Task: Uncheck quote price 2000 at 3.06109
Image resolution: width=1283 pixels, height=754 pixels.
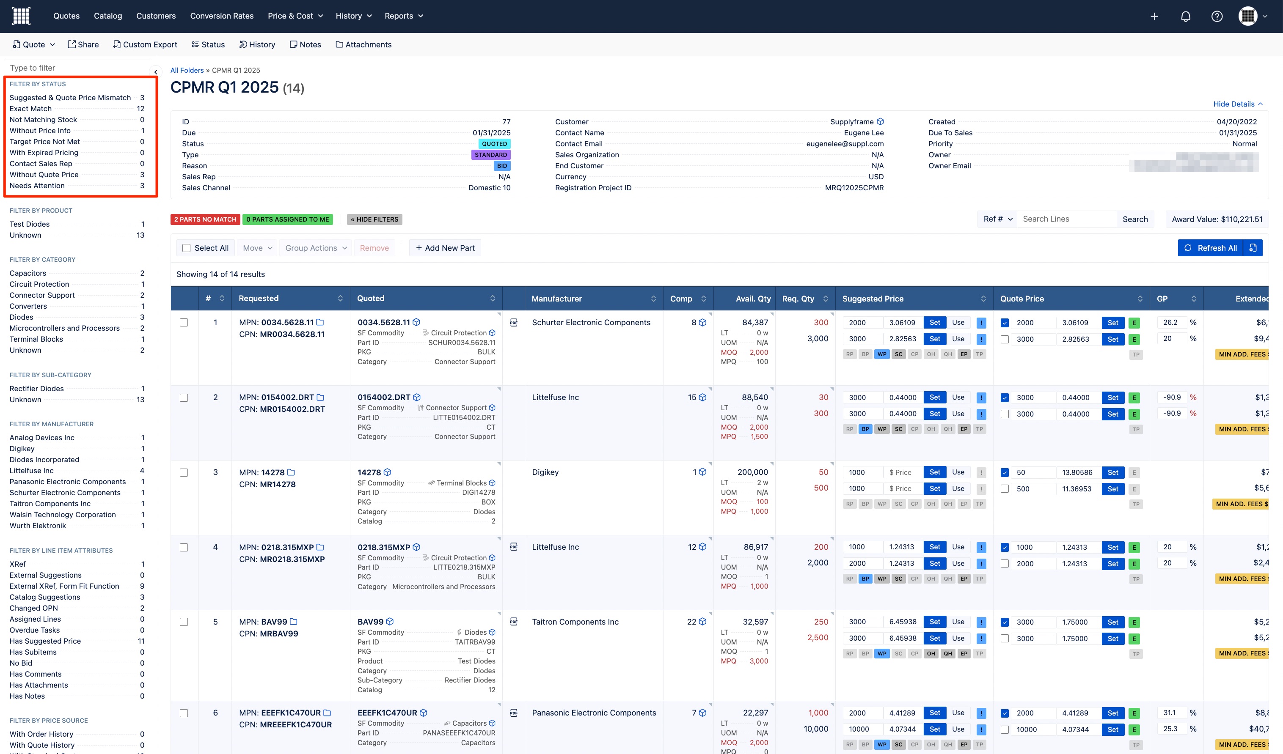Action: (1005, 323)
